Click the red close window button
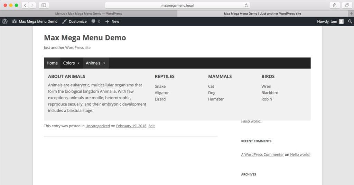The image size is (354, 185). click(5, 5)
